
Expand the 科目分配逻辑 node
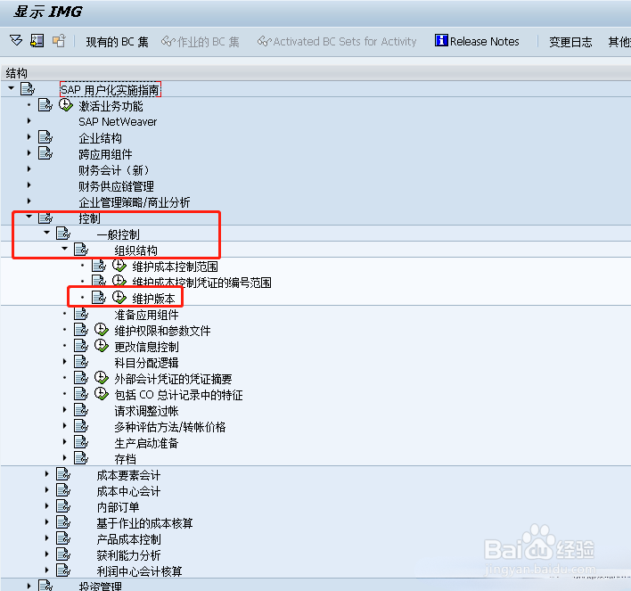click(64, 362)
